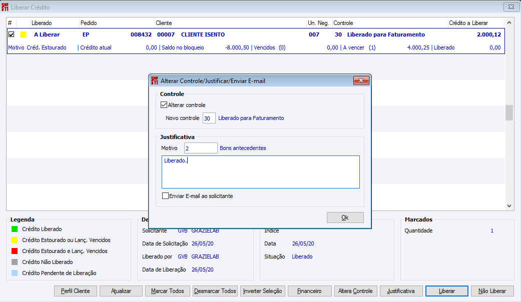
Task: Click the Pedido column header
Action: pyautogui.click(x=117, y=23)
